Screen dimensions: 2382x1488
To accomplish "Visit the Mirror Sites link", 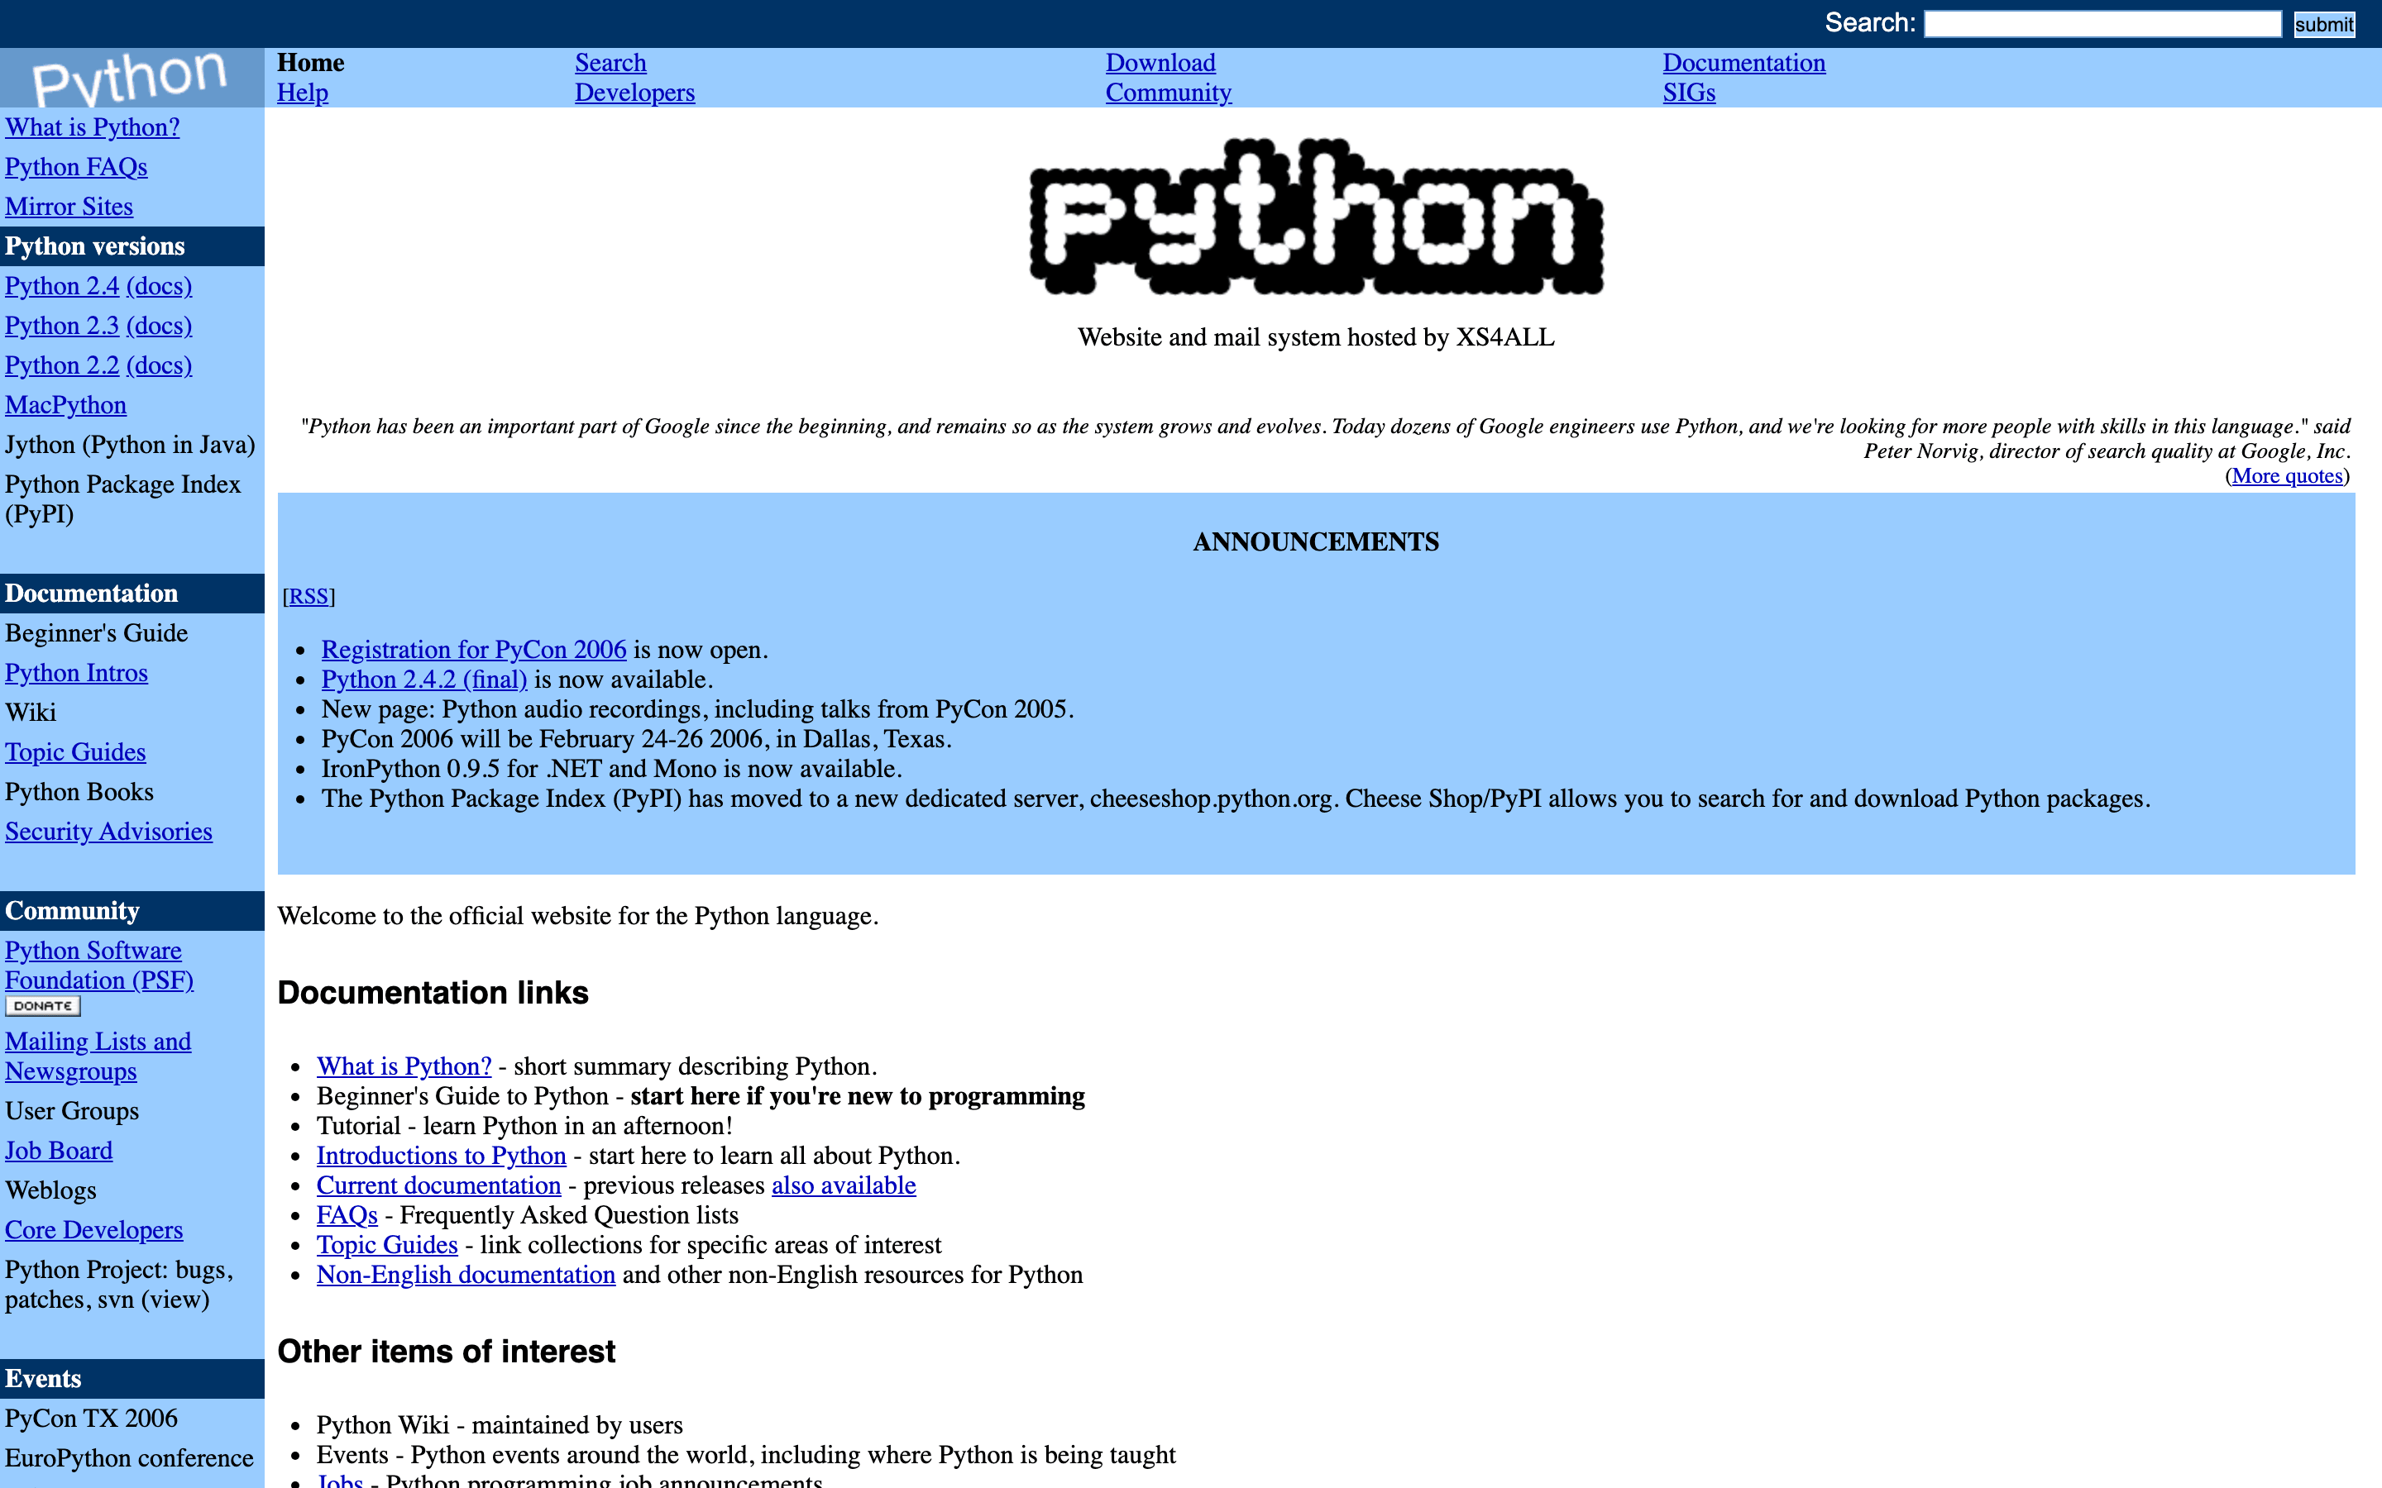I will [69, 207].
